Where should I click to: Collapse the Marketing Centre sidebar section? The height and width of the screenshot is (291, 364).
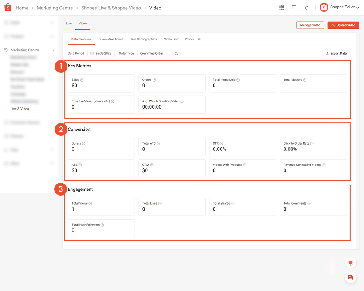pyautogui.click(x=52, y=50)
